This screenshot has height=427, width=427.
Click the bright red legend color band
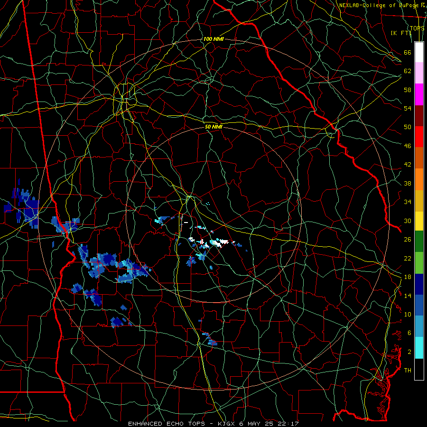(419, 137)
